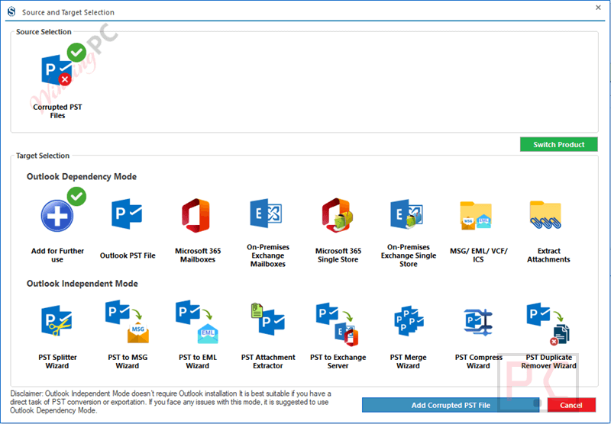Pick the MSG/ EML/ VCF/ ICS folder icon

coord(476,215)
